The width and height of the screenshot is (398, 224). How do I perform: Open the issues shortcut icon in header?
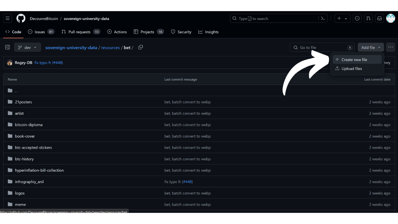pyautogui.click(x=357, y=18)
